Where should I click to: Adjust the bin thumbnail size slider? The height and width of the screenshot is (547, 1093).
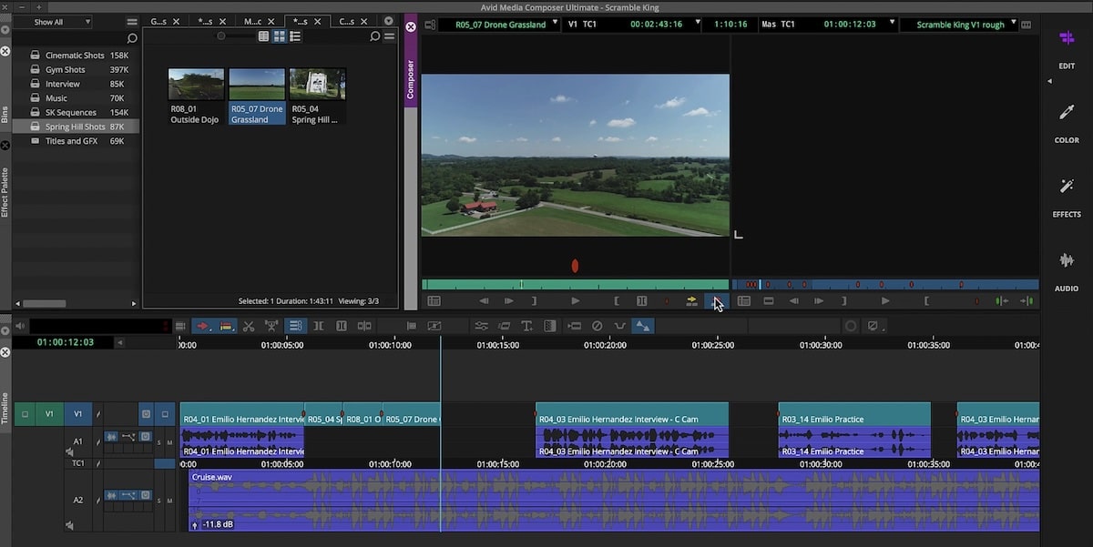221,36
